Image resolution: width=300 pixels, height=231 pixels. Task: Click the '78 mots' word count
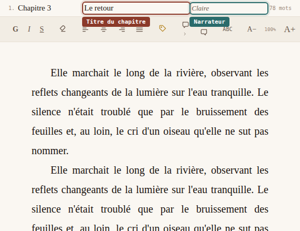pos(281,8)
